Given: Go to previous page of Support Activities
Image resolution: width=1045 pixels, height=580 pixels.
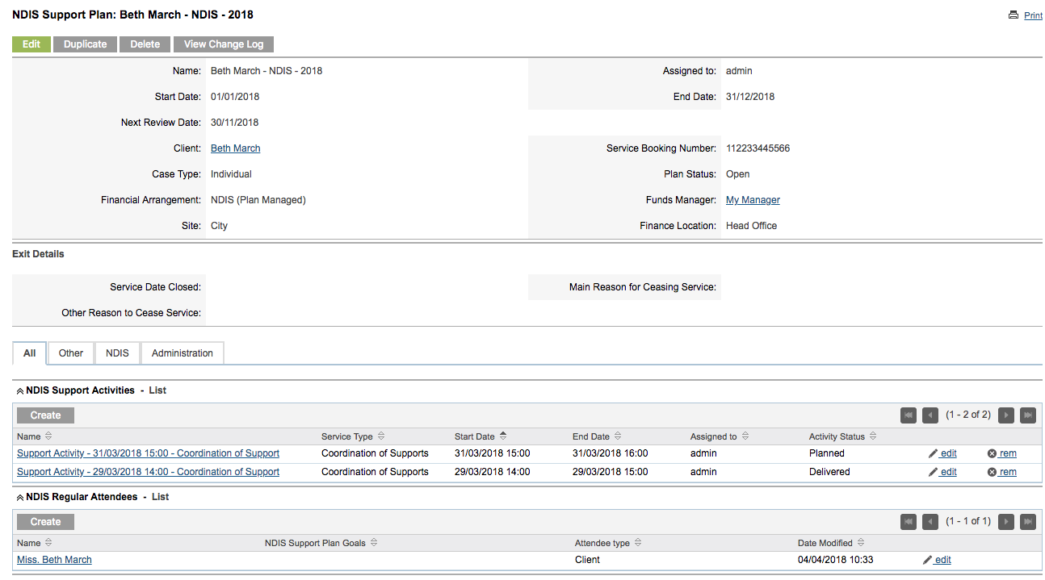Looking at the screenshot, I should (930, 415).
